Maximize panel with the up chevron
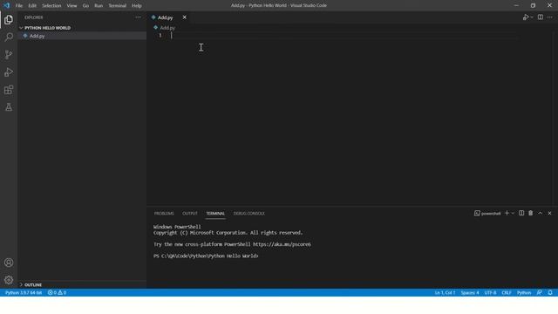This screenshot has height=314, width=558. (541, 213)
